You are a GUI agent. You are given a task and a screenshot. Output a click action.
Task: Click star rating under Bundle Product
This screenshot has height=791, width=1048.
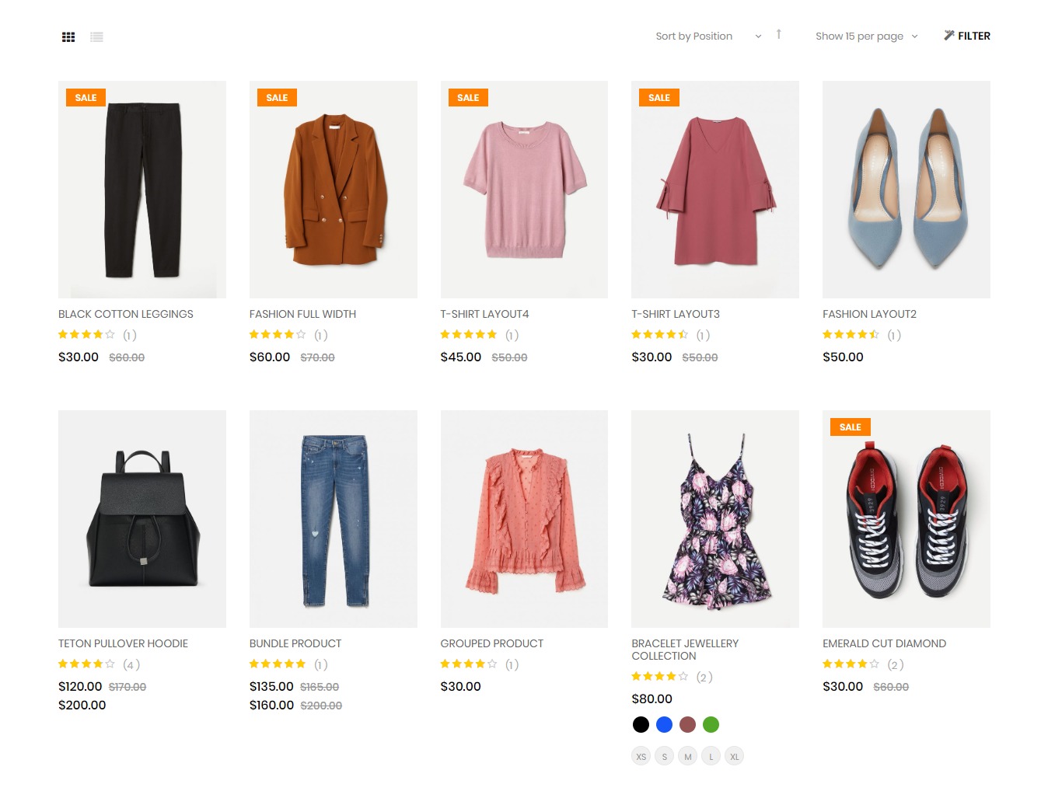click(x=278, y=664)
